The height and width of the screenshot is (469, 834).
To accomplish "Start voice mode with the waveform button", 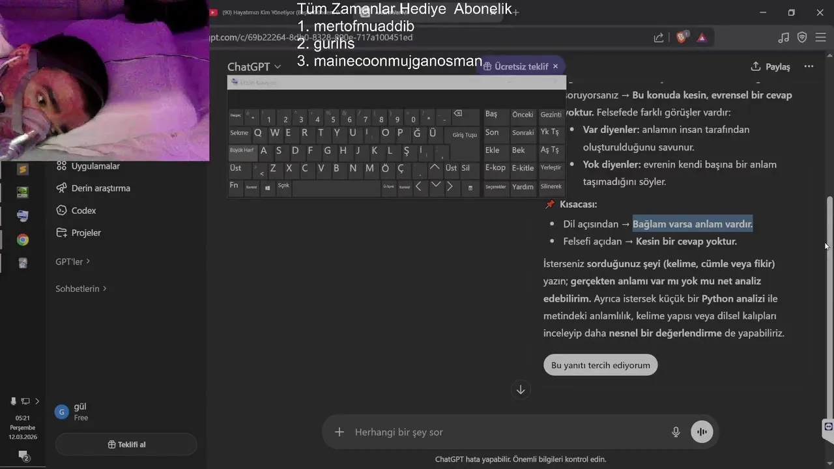I will [x=702, y=432].
